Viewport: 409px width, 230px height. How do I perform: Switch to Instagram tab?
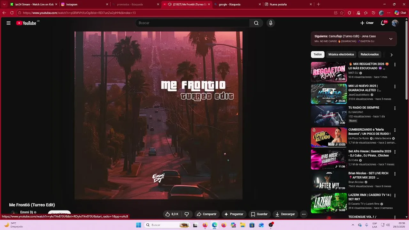85,4
